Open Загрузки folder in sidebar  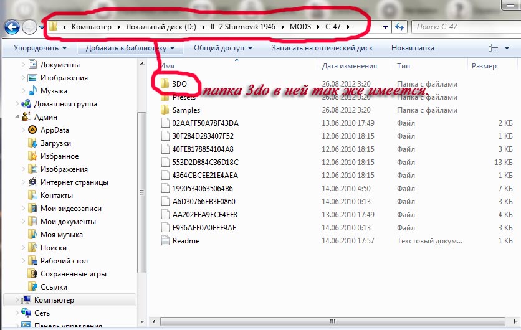pyautogui.click(x=55, y=143)
